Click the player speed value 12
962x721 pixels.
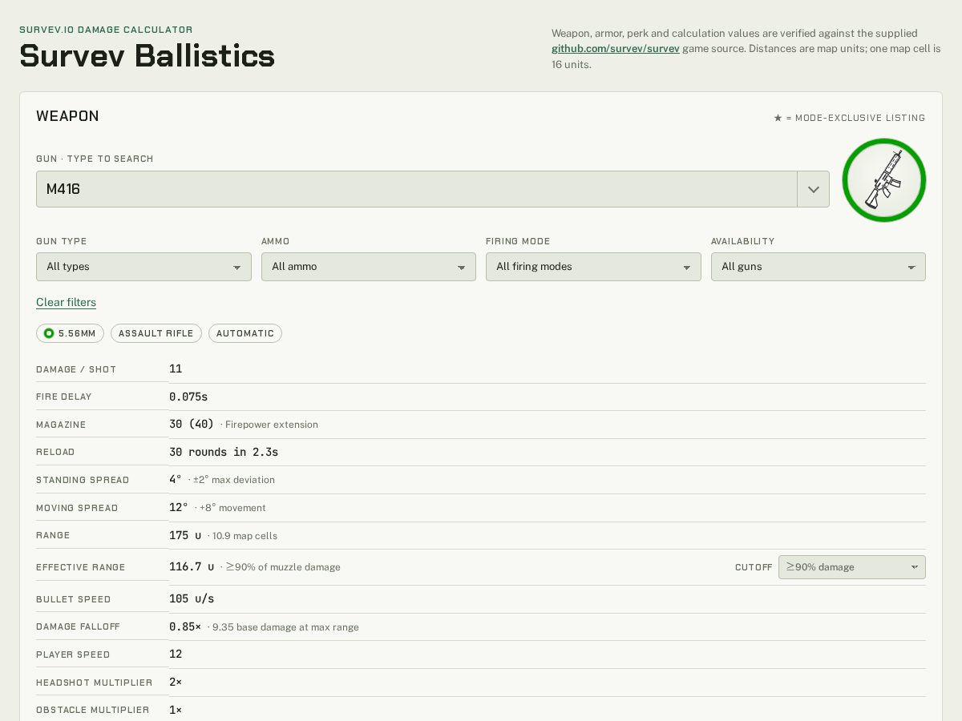pyautogui.click(x=176, y=655)
